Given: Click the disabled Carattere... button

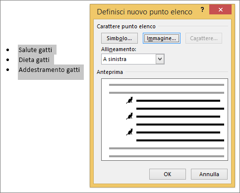Looking at the screenshot, I should pyautogui.click(x=204, y=38).
